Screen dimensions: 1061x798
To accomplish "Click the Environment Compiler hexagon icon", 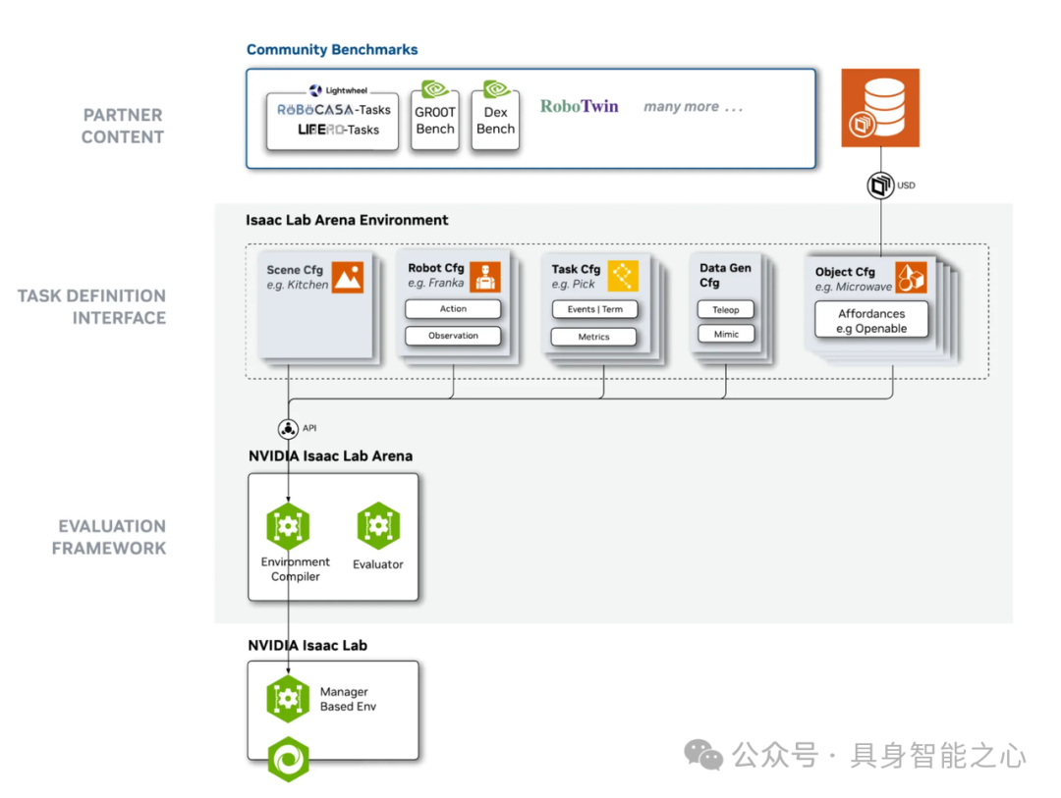I will click(288, 526).
